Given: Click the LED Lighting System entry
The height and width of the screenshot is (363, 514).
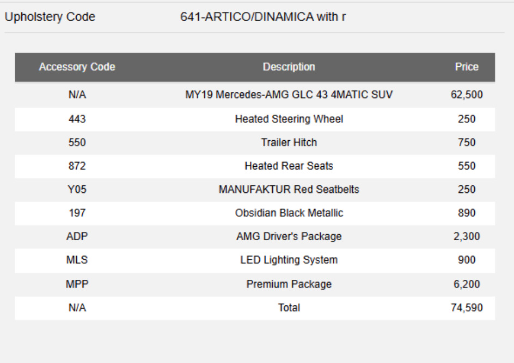Looking at the screenshot, I should [x=289, y=260].
